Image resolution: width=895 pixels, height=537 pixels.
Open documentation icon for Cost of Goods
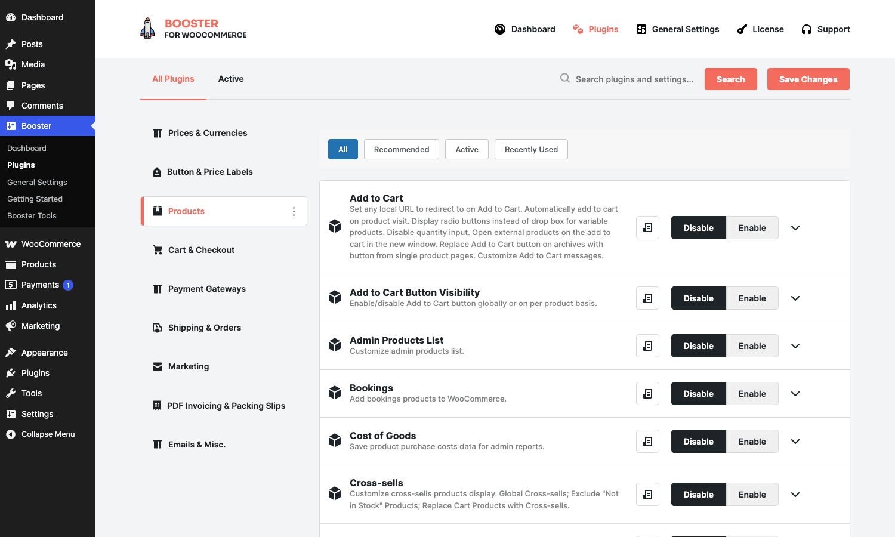[x=647, y=441]
